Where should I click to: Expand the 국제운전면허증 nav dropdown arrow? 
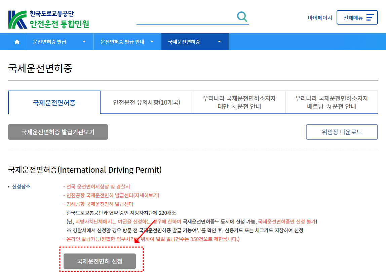tap(219, 42)
